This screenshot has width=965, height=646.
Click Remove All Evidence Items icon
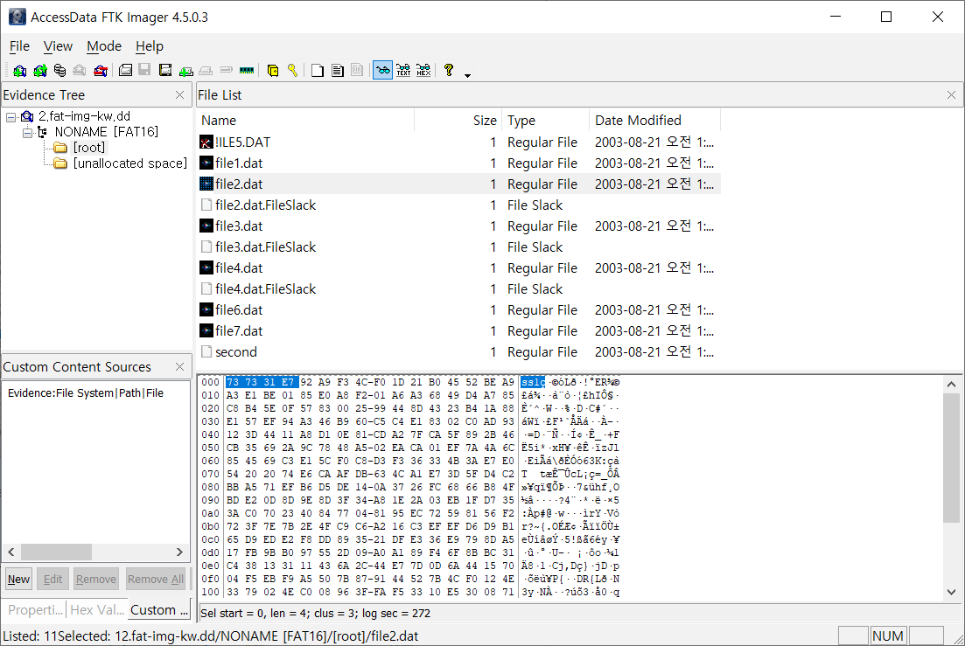click(x=101, y=71)
